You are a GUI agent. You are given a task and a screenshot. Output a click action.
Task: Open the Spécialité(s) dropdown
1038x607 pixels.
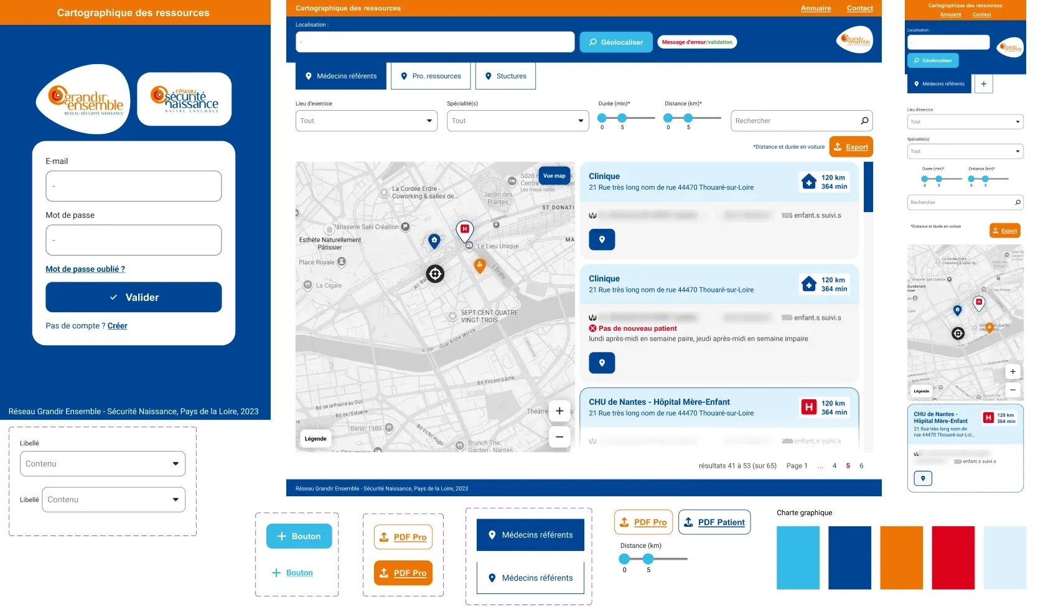(x=518, y=121)
